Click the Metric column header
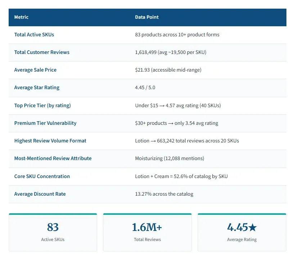 click(x=21, y=17)
